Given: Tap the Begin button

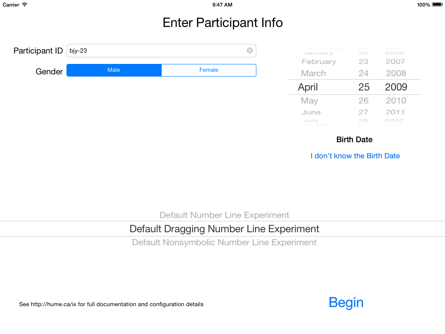Looking at the screenshot, I should pos(346,303).
